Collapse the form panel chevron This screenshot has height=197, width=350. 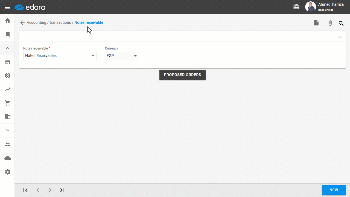[340, 37]
